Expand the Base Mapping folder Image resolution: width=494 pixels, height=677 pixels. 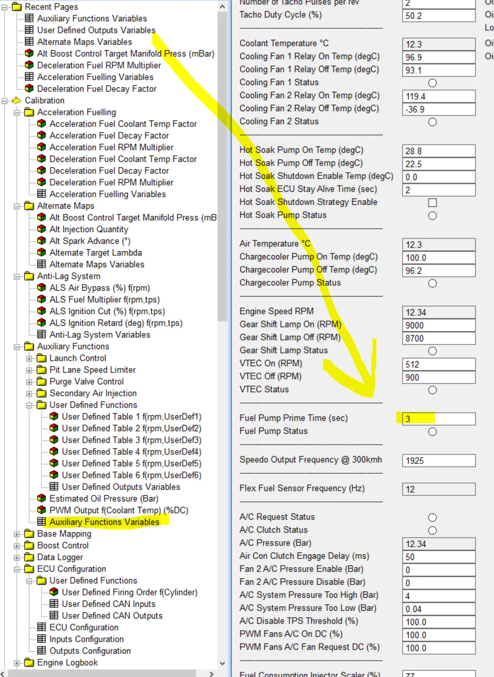tap(17, 534)
